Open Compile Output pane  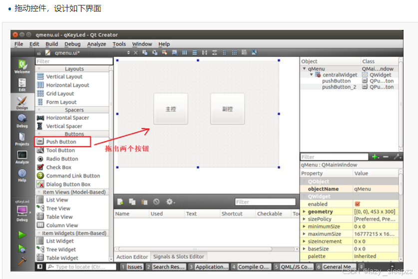pos(251,267)
